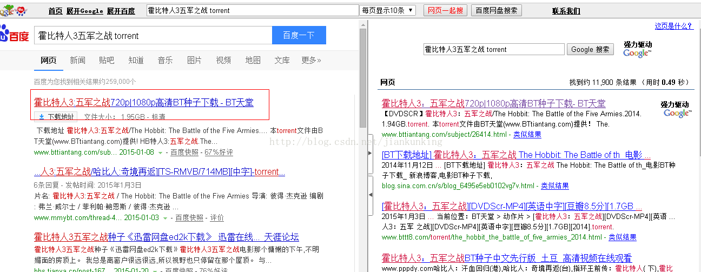Click 类似结果 beside bttiantang.com/subject/26414.html
This screenshot has width=701, height=272.
tap(527, 134)
